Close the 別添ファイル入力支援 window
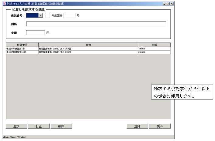215x141 pixels. coord(172,4)
